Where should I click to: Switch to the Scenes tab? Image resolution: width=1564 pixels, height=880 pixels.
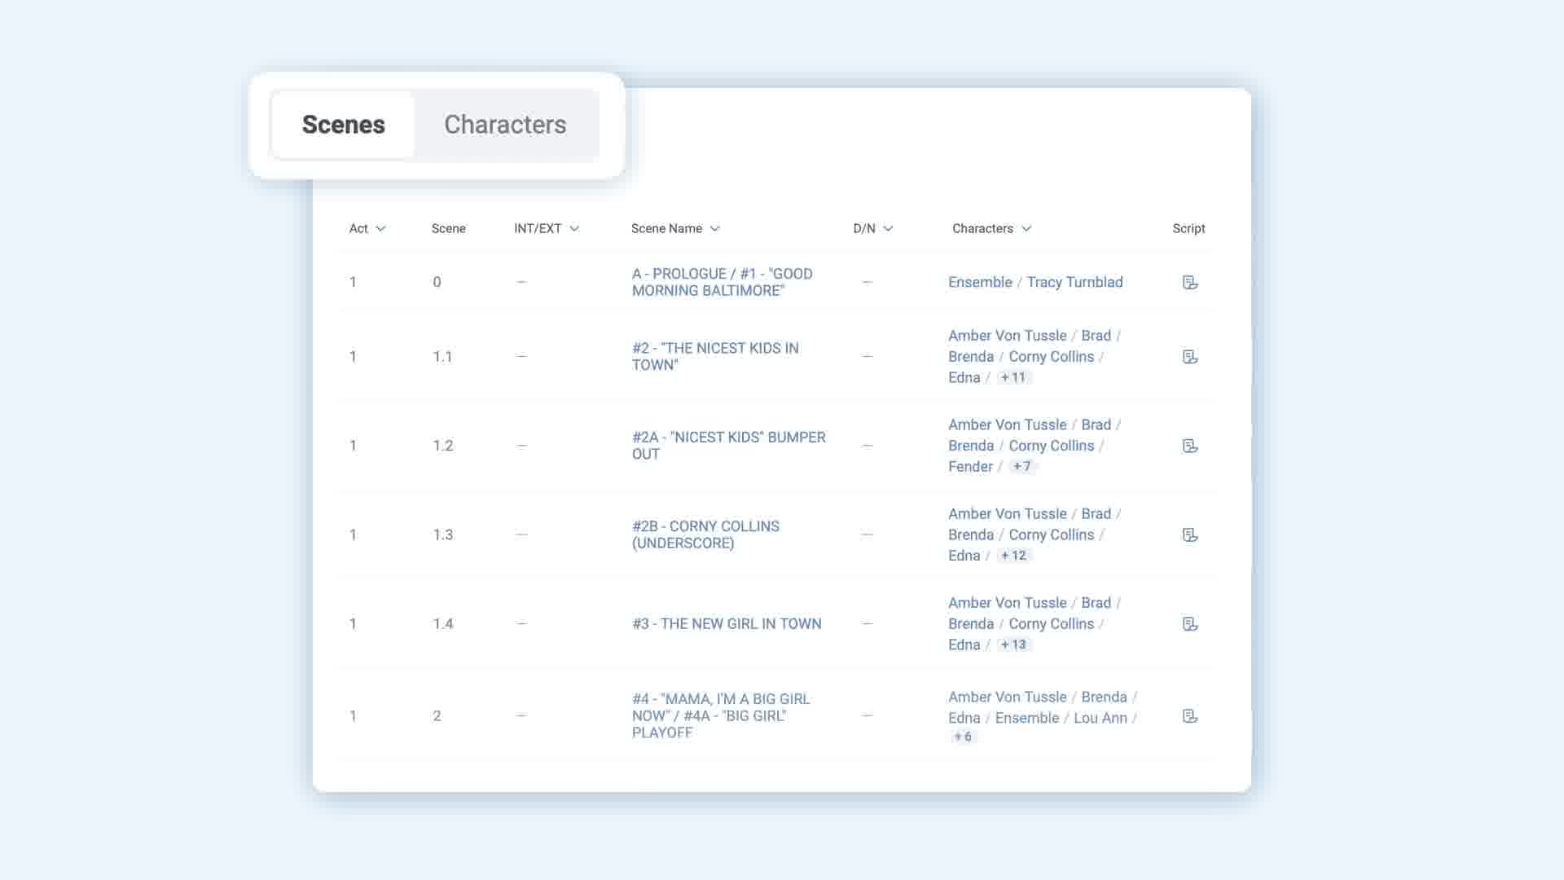pos(343,125)
